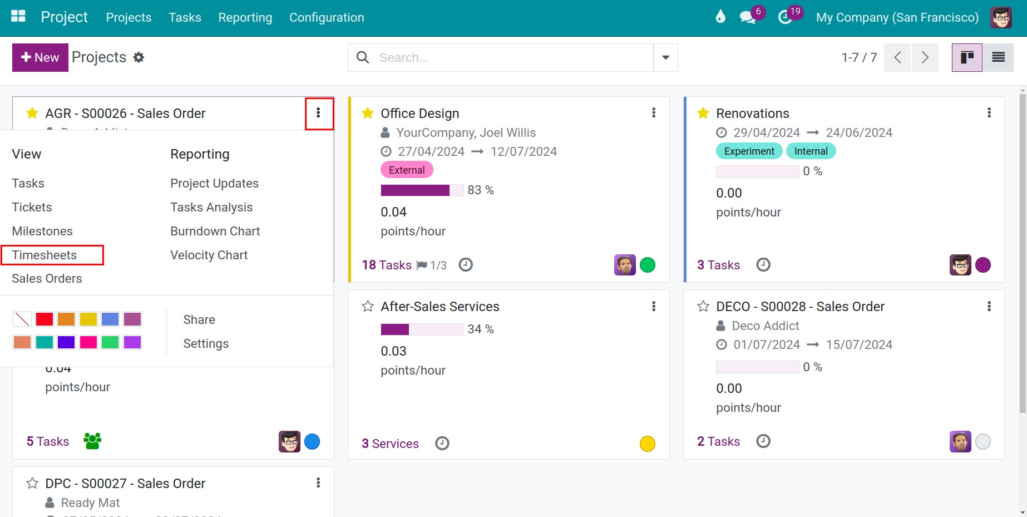Image resolution: width=1027 pixels, height=517 pixels.
Task: Change blue status dot on AGR card
Action: tap(312, 441)
